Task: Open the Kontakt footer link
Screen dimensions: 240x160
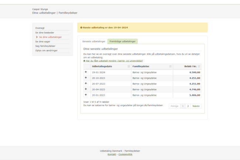Action: pos(112,154)
